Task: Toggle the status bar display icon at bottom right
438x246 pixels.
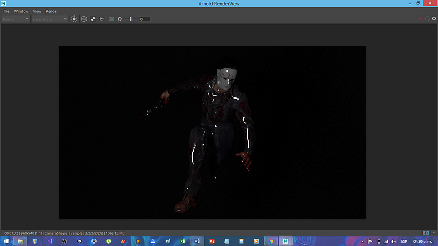Action: pos(426,233)
